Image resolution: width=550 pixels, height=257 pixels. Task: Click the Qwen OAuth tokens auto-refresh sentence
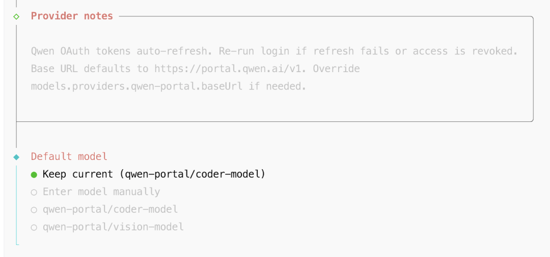coord(122,52)
